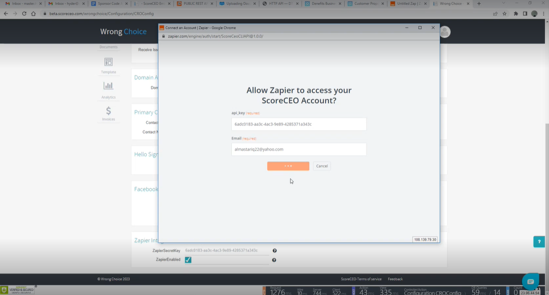The width and height of the screenshot is (549, 295).
Task: Click Wrong Choice logo
Action: [x=123, y=31]
